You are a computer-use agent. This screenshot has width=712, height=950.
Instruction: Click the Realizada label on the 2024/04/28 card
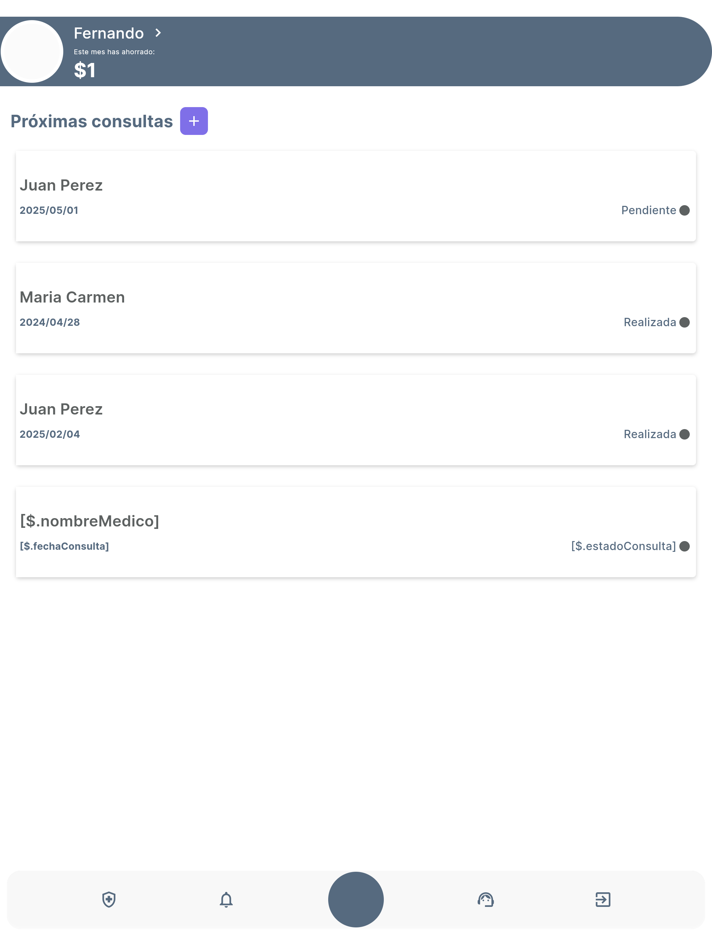650,323
